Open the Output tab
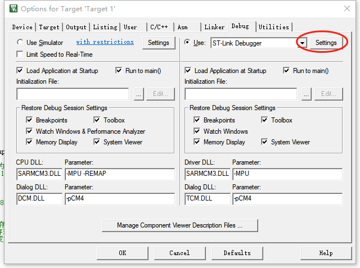This screenshot has height=268, width=360. click(76, 27)
